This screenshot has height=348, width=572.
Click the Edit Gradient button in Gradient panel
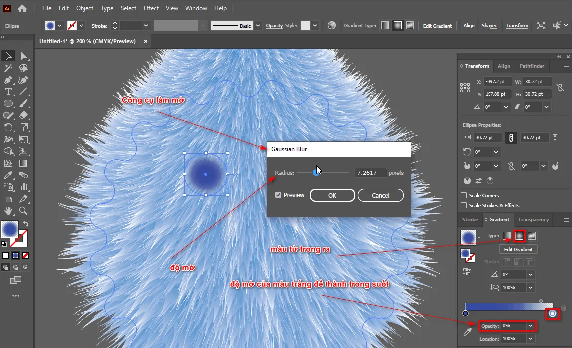(x=518, y=249)
